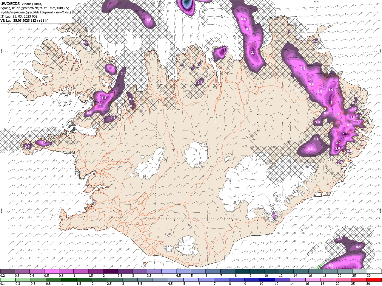Click the upper legend swatch starting at 8
Viewport: 382px width, 286px height.
(242, 271)
